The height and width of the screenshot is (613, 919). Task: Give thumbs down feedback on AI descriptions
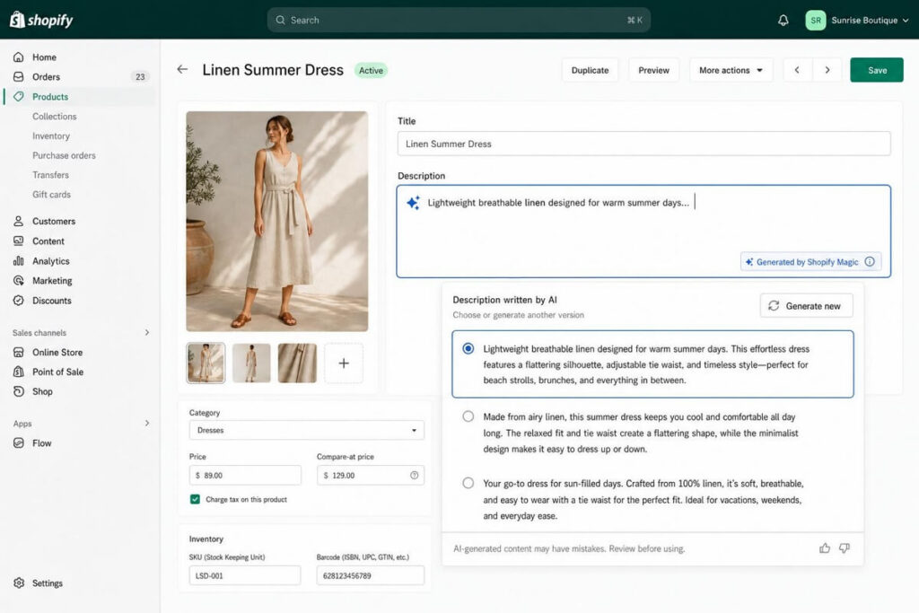(845, 548)
